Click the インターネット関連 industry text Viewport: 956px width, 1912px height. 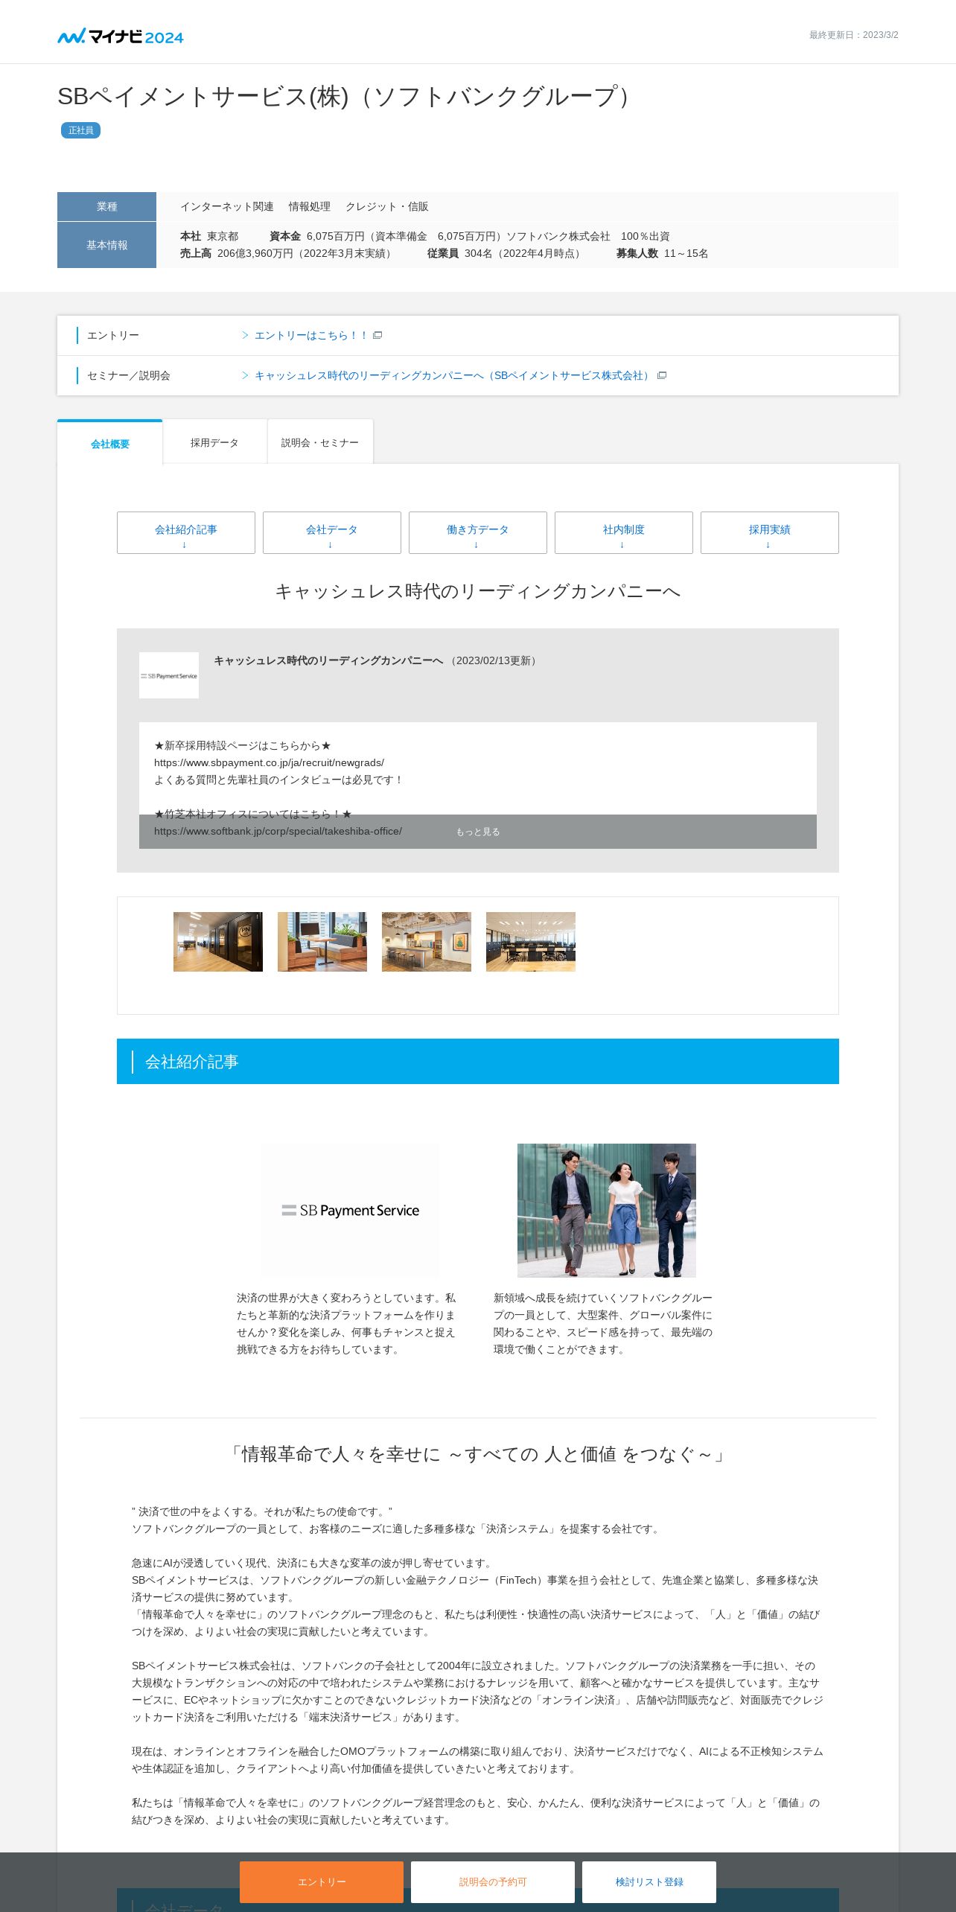227,206
